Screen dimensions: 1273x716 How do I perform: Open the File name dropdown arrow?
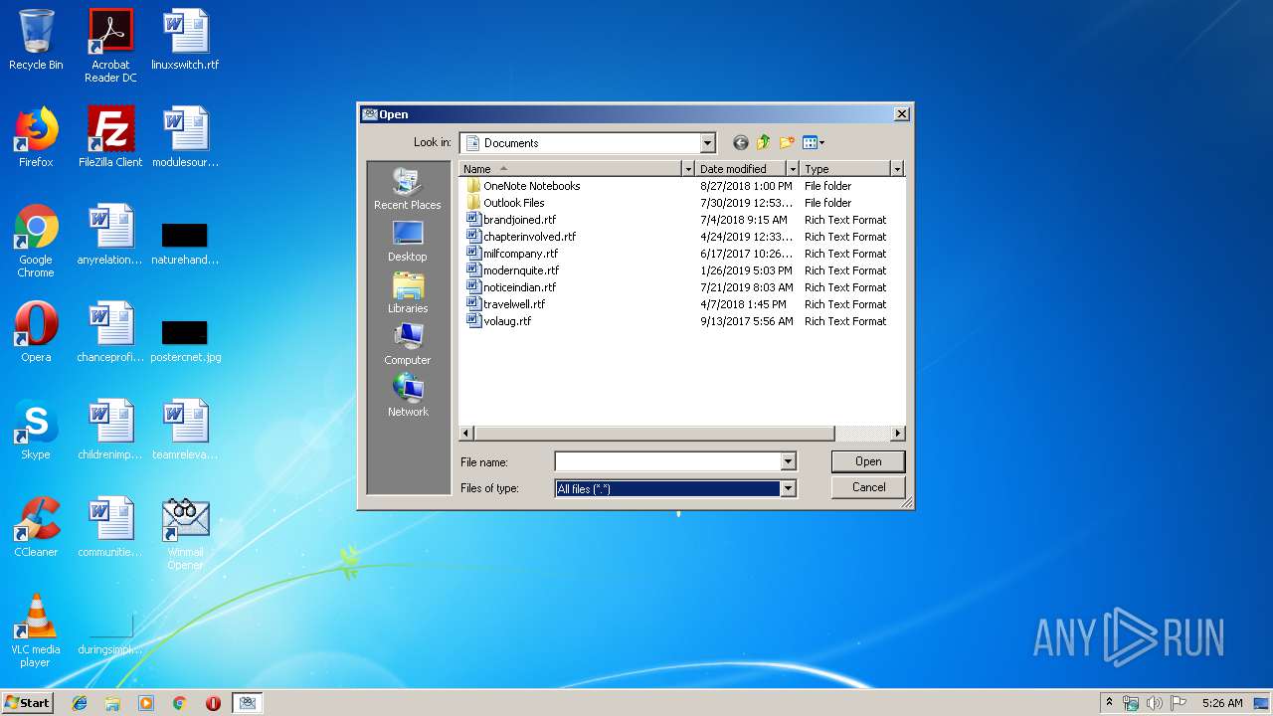pyautogui.click(x=788, y=461)
